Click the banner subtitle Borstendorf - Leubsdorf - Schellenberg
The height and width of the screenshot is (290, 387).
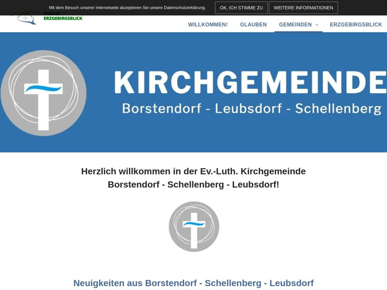click(252, 108)
